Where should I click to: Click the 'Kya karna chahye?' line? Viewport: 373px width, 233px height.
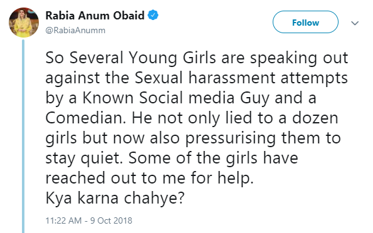[115, 198]
